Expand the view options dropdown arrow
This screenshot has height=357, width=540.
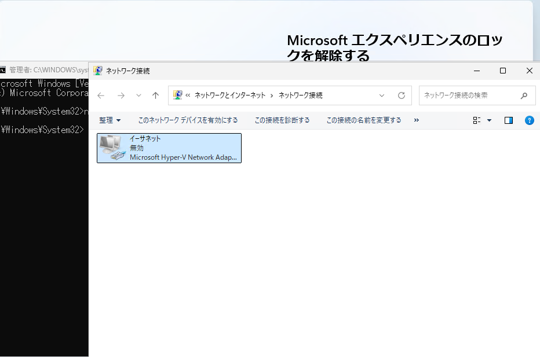click(x=489, y=120)
